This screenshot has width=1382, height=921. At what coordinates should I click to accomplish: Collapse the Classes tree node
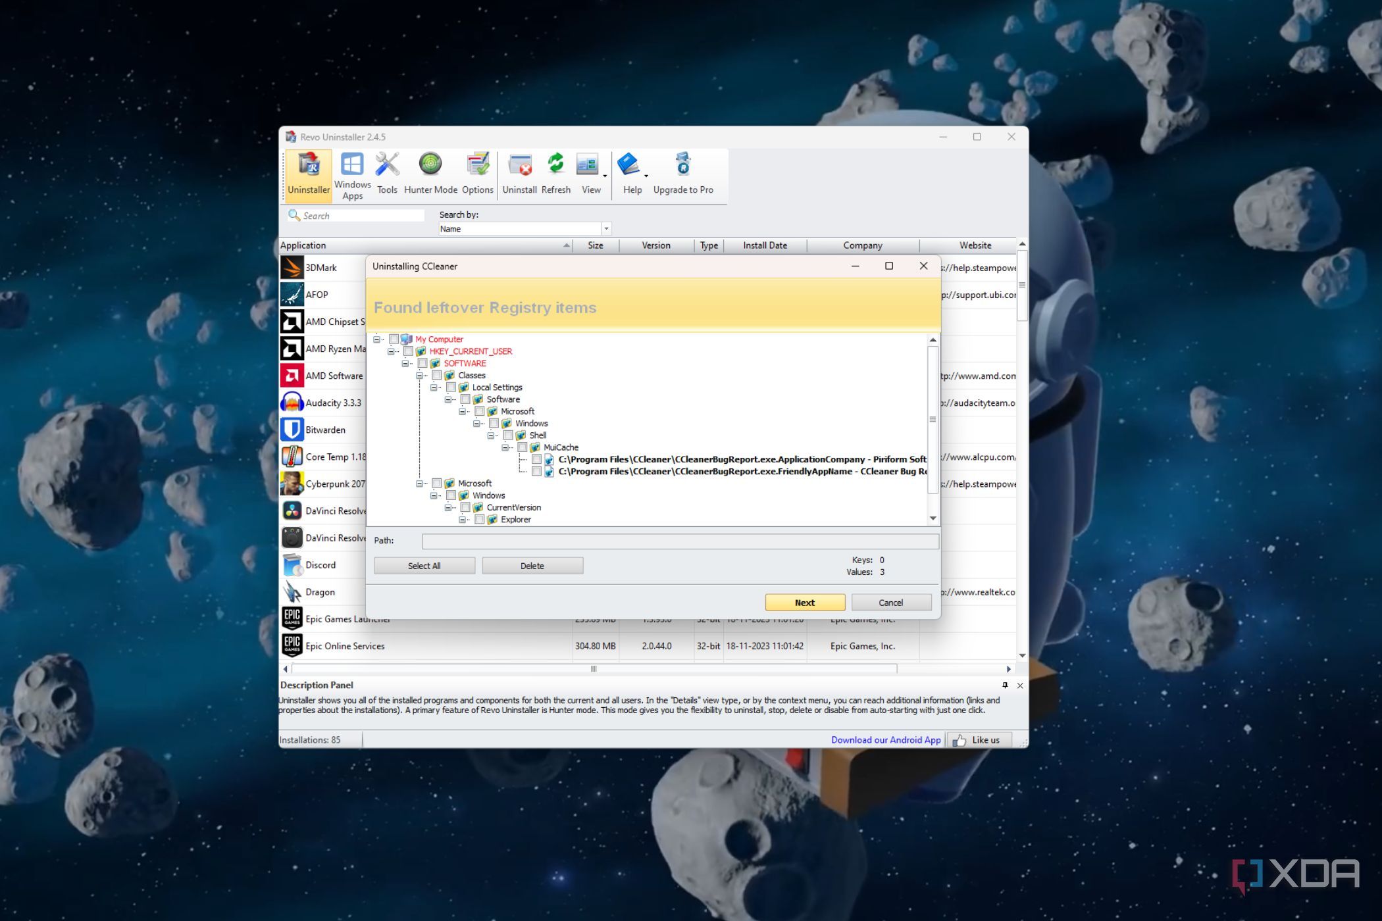[x=419, y=376]
